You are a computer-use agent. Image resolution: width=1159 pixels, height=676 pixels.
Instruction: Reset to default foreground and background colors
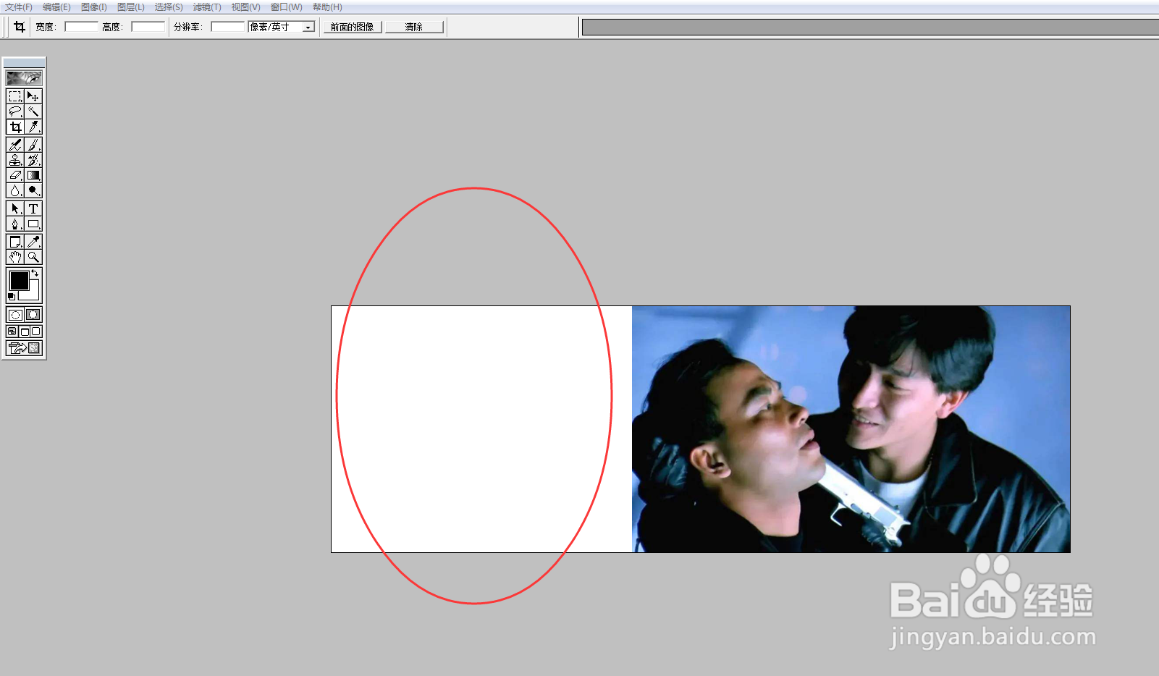pyautogui.click(x=11, y=297)
